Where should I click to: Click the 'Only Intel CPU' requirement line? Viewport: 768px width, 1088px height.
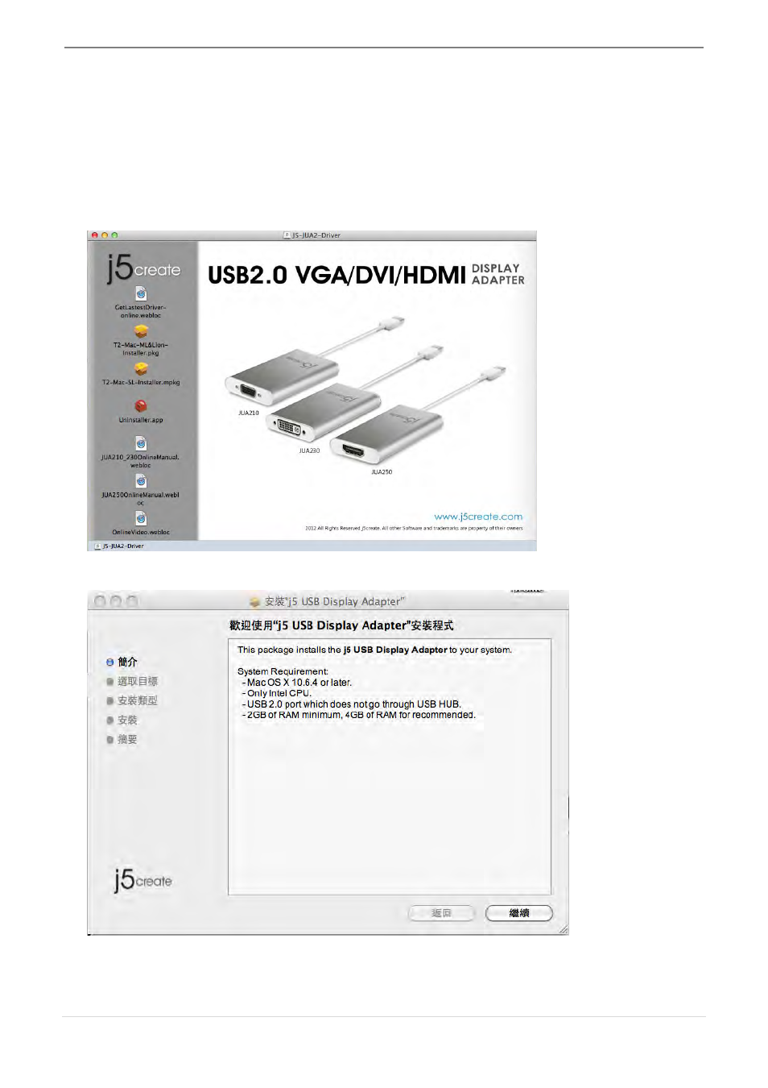(x=276, y=693)
